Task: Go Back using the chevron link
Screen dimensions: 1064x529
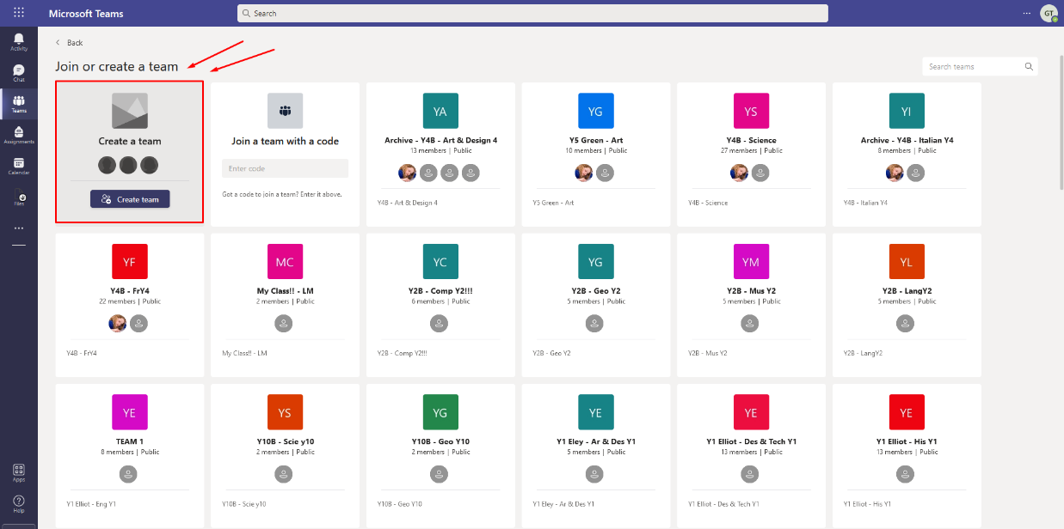Action: coord(70,42)
